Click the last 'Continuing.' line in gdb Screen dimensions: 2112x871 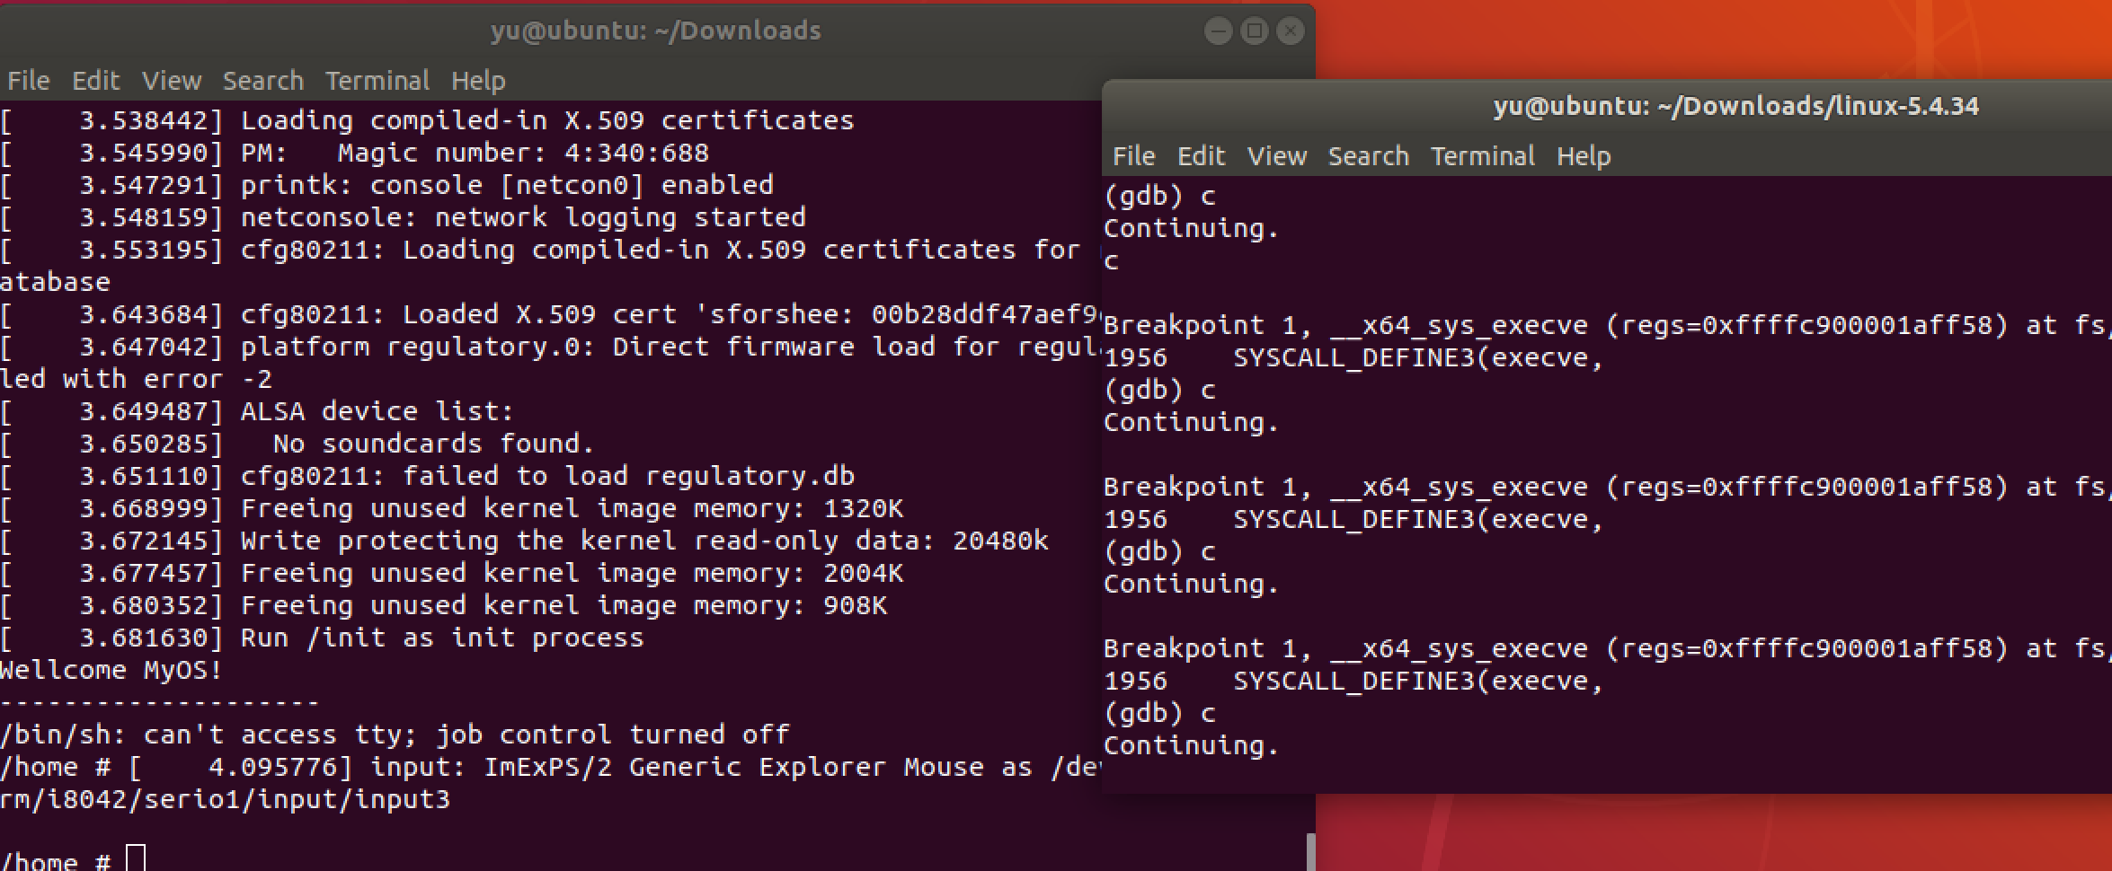pos(1191,745)
